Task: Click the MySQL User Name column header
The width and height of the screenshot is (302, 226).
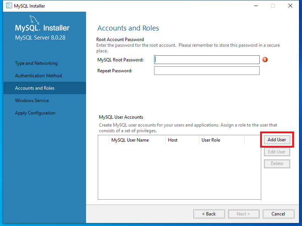Action: click(x=137, y=140)
